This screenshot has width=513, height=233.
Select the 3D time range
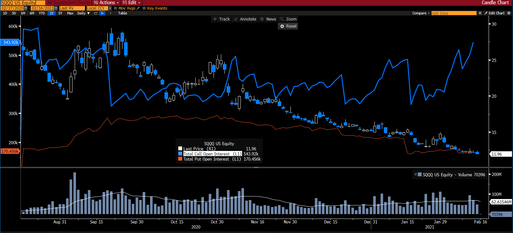[14, 13]
